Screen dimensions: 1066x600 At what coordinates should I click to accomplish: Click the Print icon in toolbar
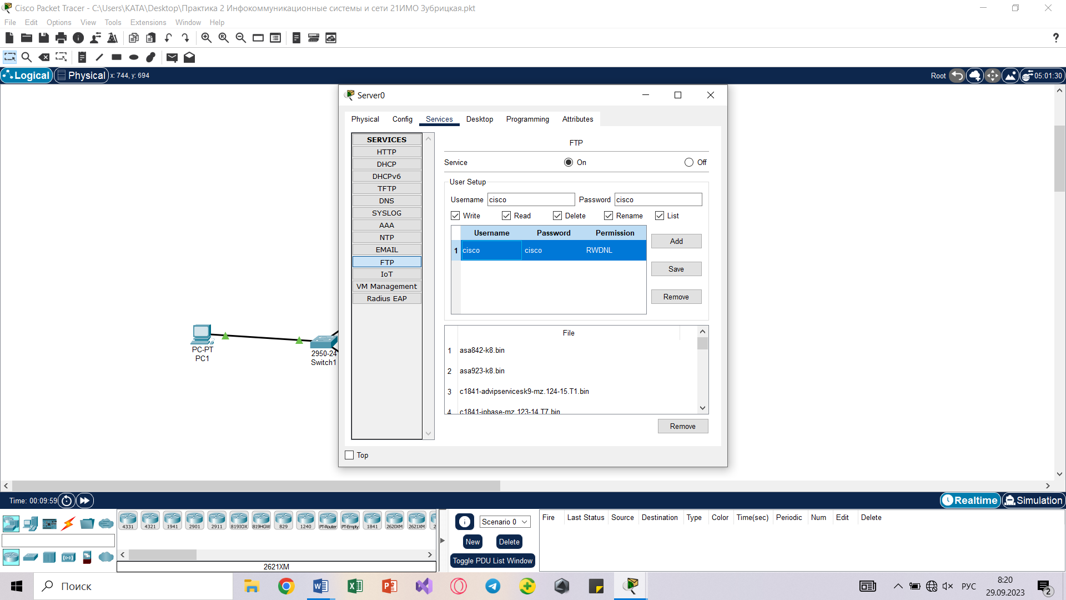[61, 38]
